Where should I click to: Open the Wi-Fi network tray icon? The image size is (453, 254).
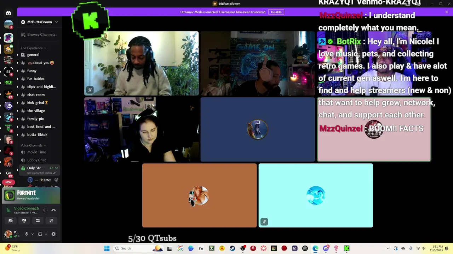pos(418,248)
